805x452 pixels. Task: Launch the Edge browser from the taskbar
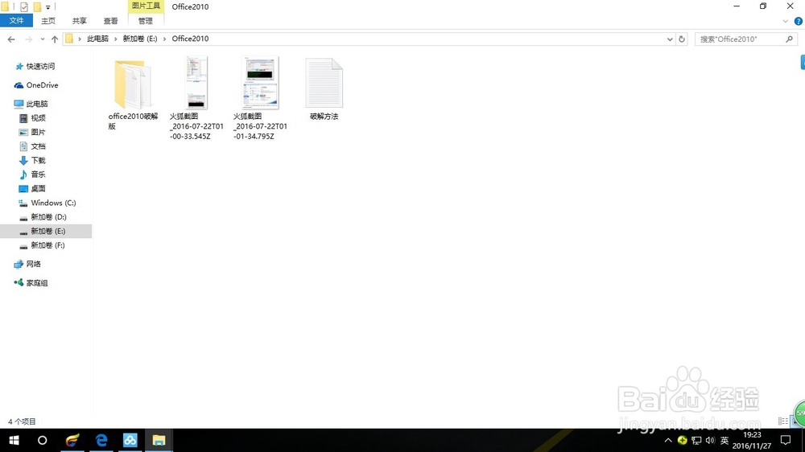pos(101,440)
